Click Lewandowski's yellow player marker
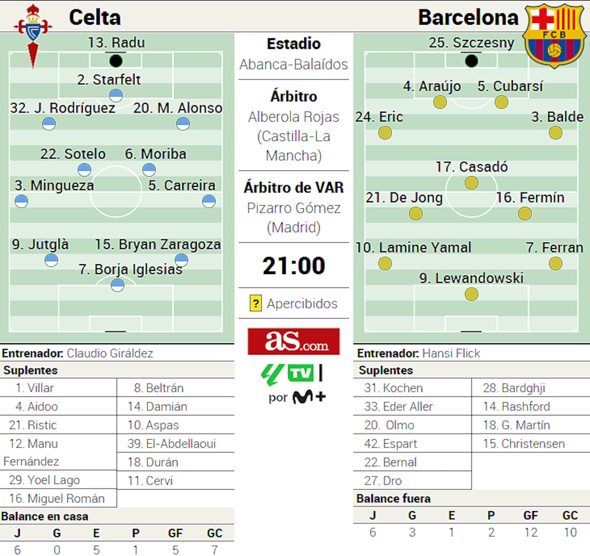590x556 pixels. [x=471, y=295]
